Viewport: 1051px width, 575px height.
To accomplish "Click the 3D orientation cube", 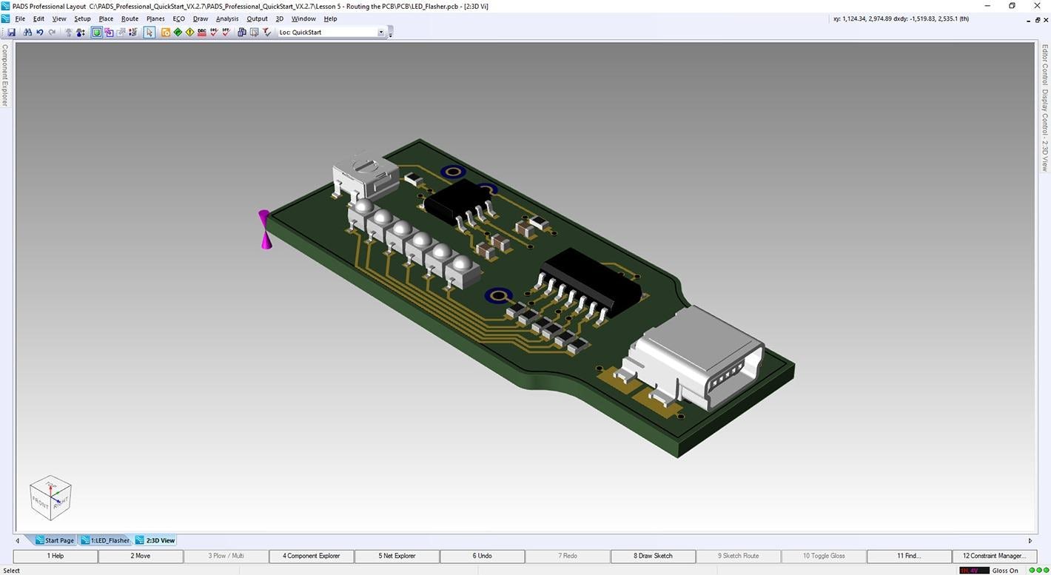I will point(50,497).
